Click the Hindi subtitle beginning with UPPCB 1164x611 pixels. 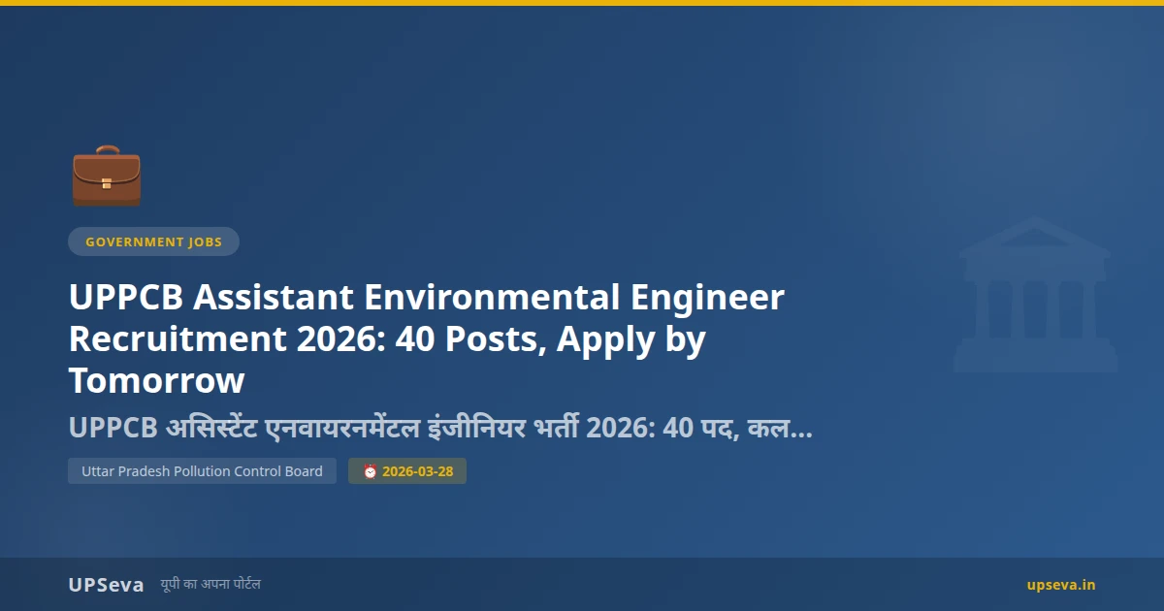tap(440, 428)
